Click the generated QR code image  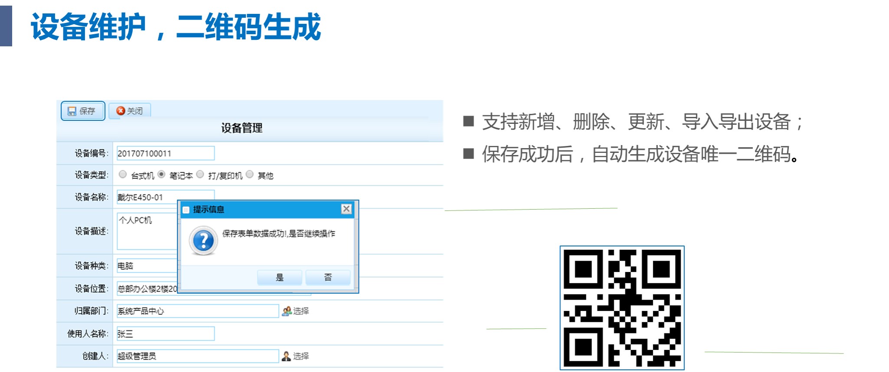coord(622,308)
